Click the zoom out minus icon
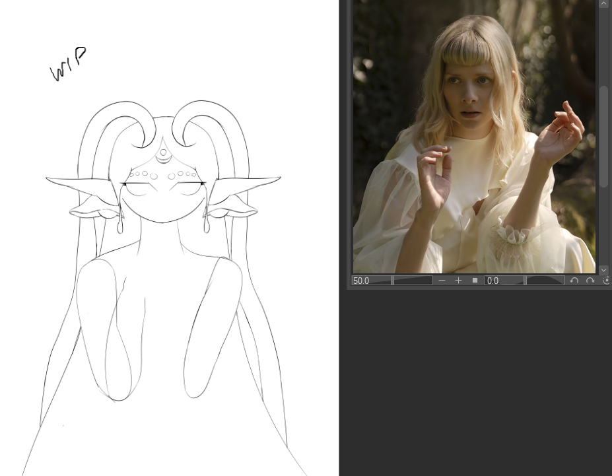The height and width of the screenshot is (476, 612). [442, 281]
